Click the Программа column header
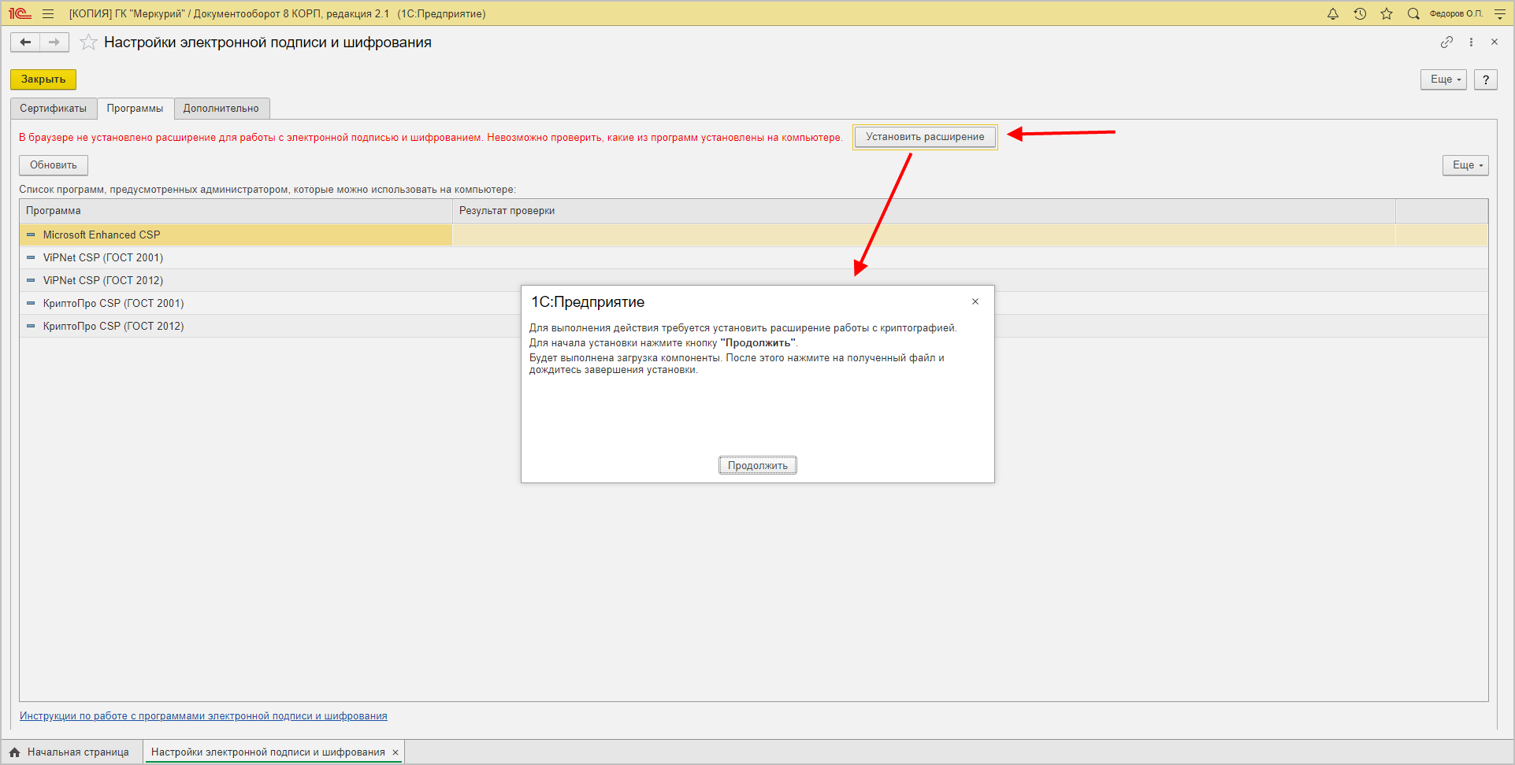 pyautogui.click(x=236, y=211)
